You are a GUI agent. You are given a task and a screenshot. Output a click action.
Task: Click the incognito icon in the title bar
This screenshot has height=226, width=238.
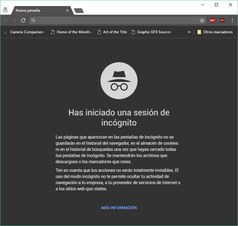tap(5, 10)
